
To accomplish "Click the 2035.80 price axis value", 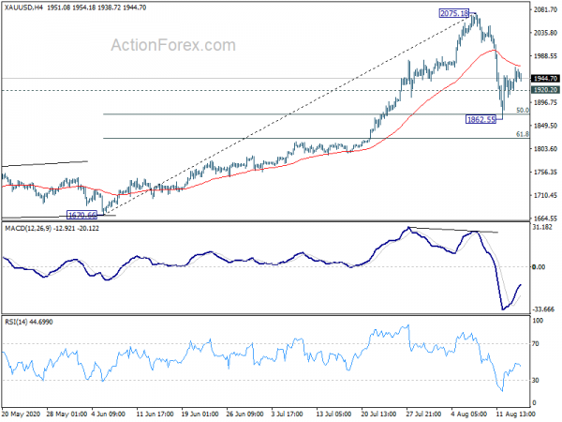I will point(545,33).
